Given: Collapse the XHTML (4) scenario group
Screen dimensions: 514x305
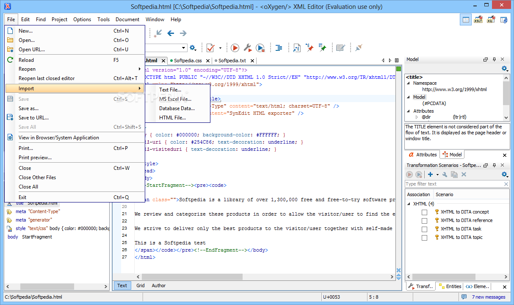Looking at the screenshot, I should (409, 204).
